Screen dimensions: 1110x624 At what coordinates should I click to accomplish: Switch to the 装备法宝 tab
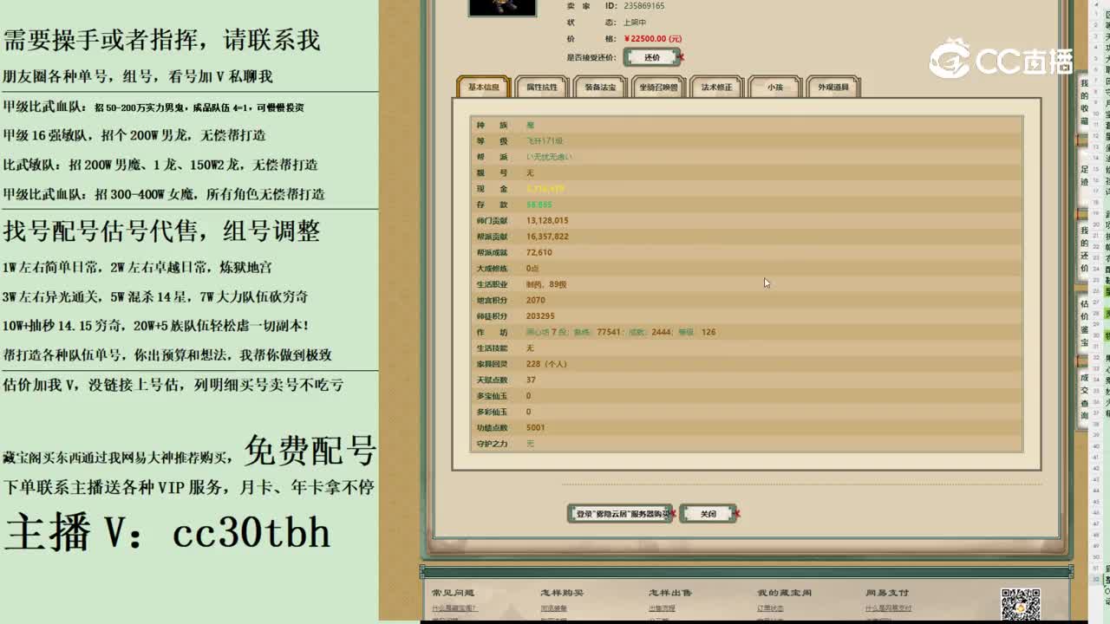(x=600, y=88)
